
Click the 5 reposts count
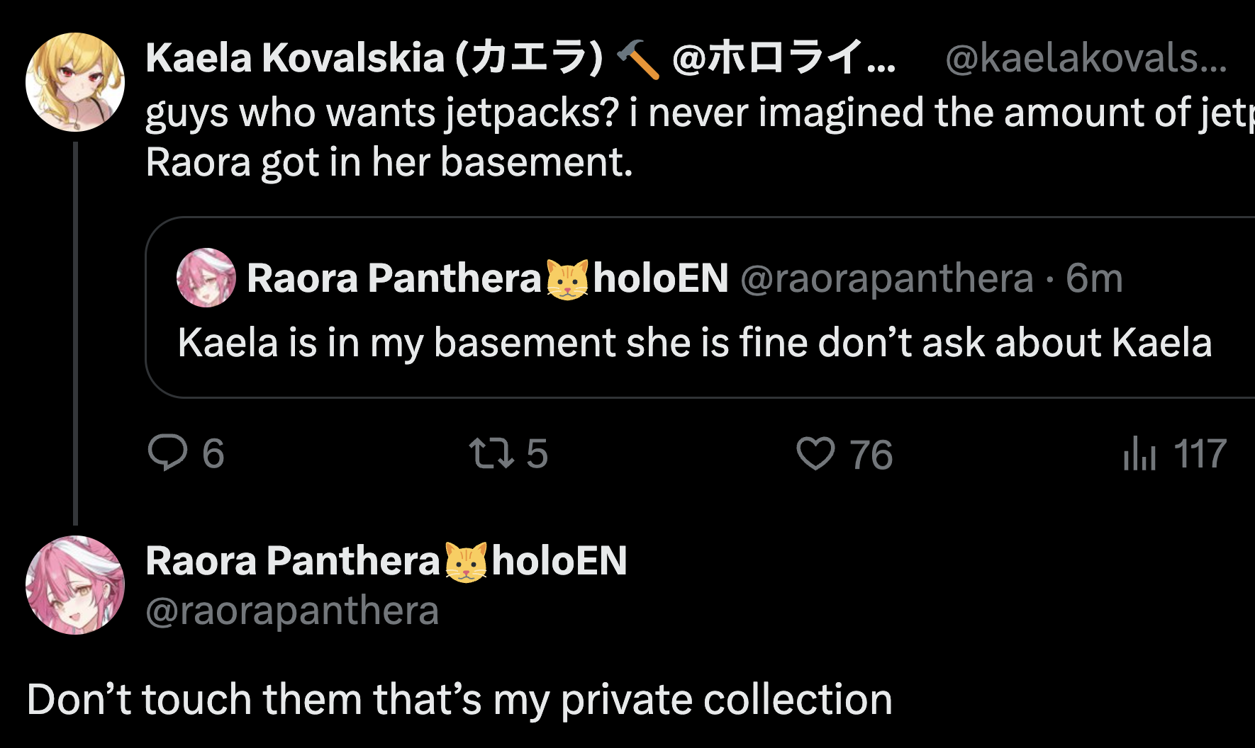537,453
